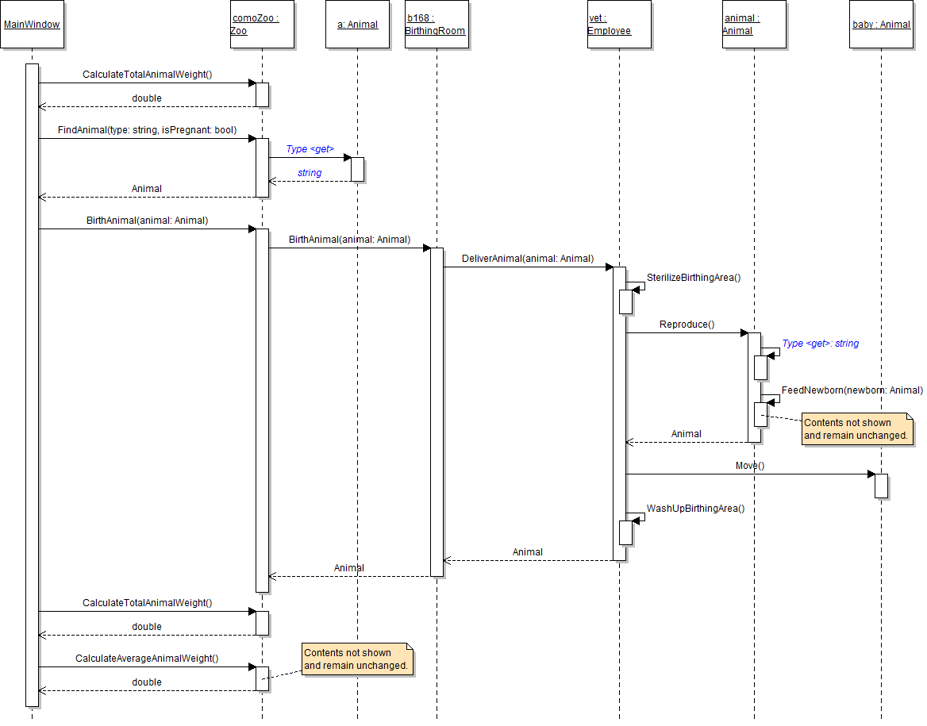This screenshot has height=726, width=927.
Task: Click the note beside CalculateAverageAnimalWeight activation
Action: tap(357, 659)
